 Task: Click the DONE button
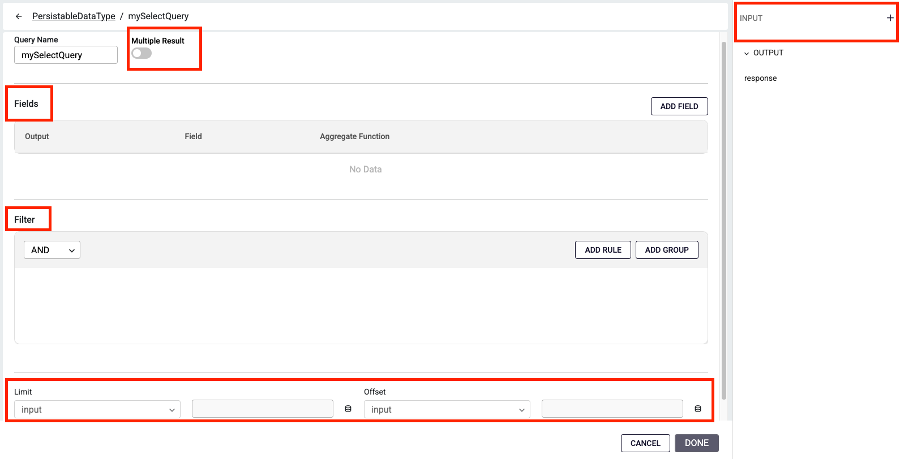tap(696, 443)
